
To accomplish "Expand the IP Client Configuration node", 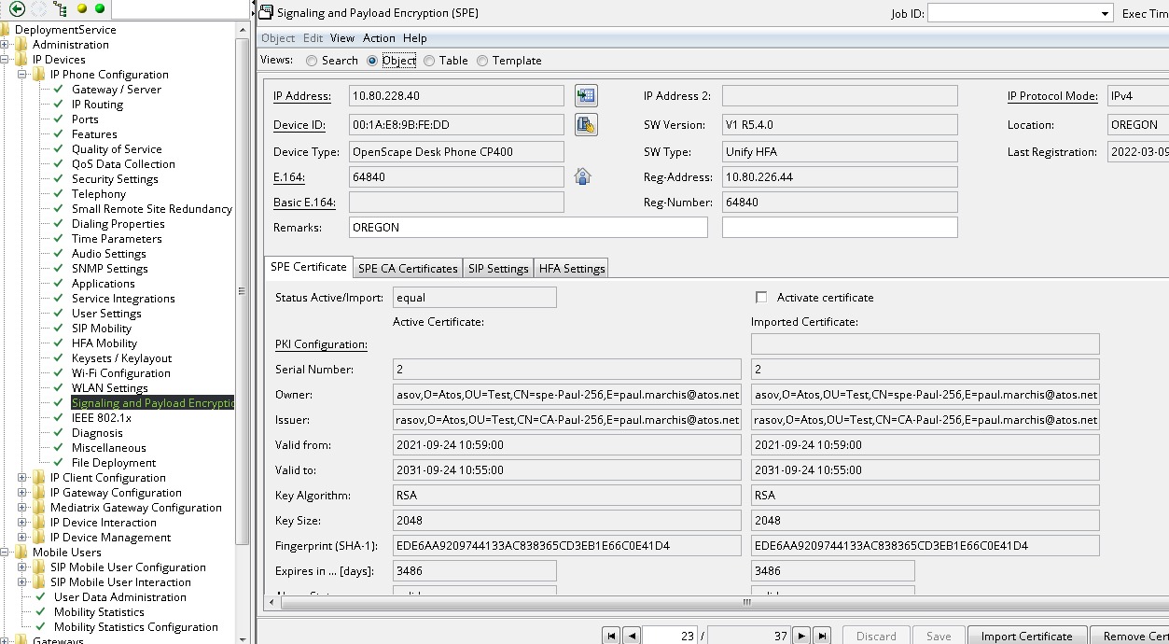I will pyautogui.click(x=22, y=478).
